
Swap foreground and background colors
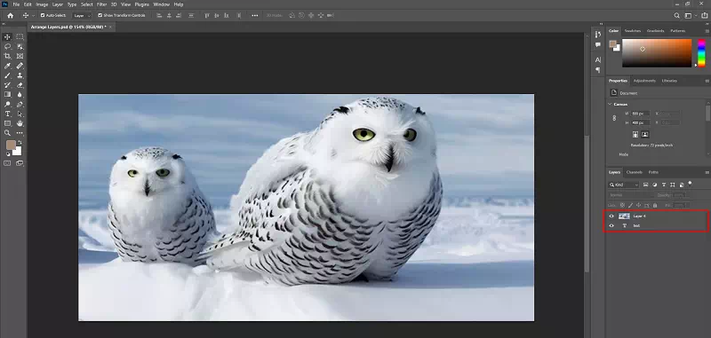point(20,142)
